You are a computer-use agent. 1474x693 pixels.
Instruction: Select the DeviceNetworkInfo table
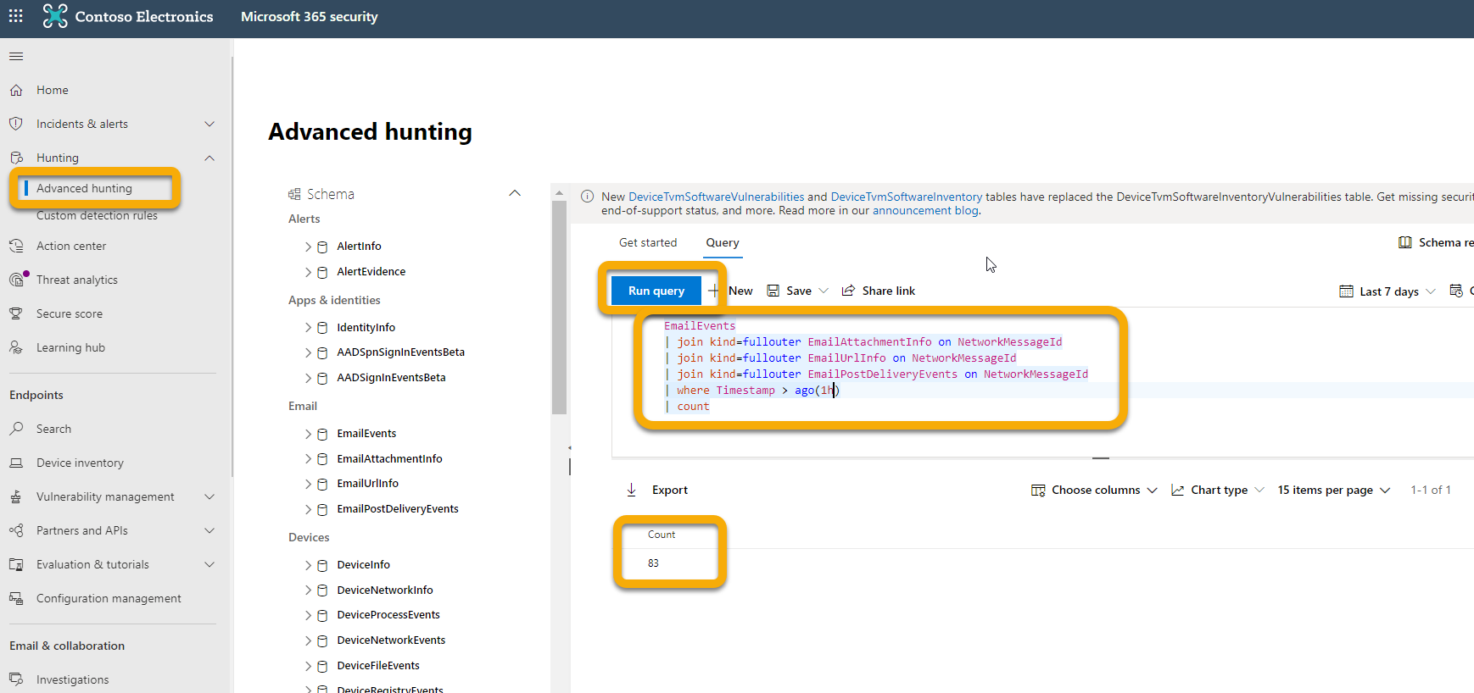coord(385,590)
